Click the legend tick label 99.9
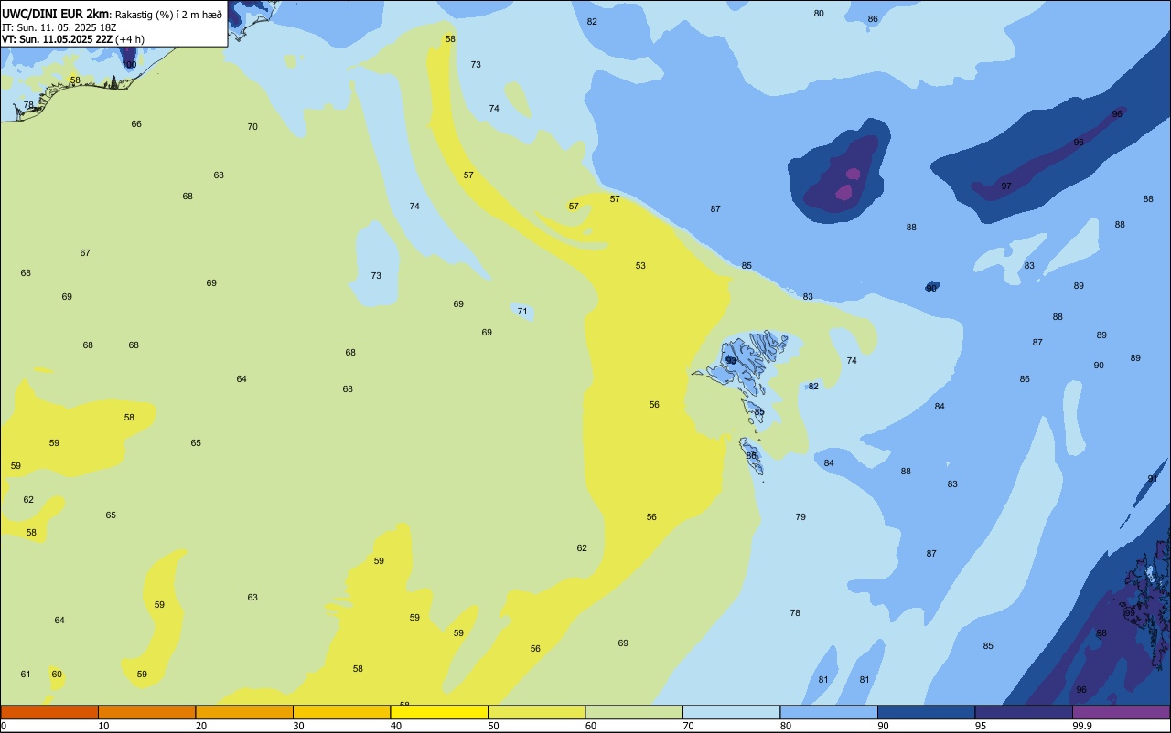Screen dimensions: 1171x733 tap(1082, 726)
